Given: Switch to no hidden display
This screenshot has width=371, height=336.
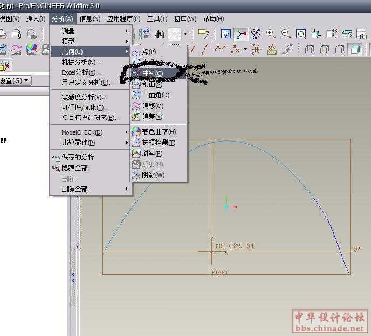Looking at the screenshot, I should (x=340, y=50).
